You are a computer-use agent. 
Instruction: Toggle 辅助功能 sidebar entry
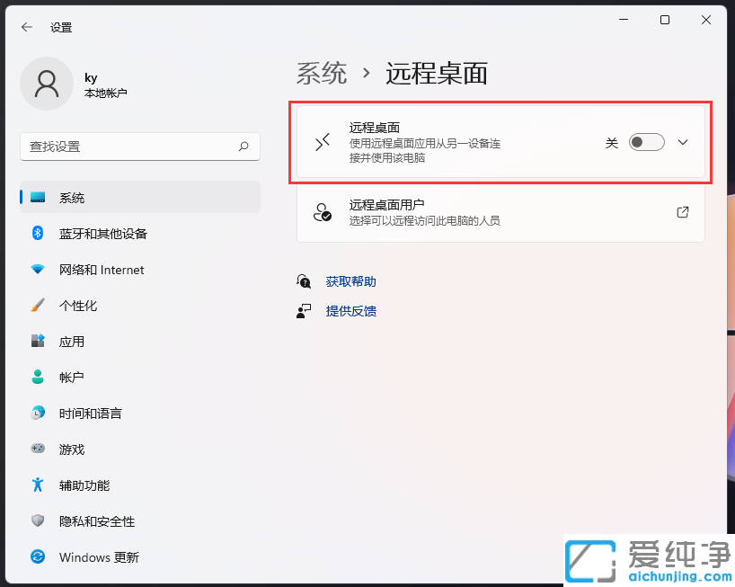(x=83, y=485)
